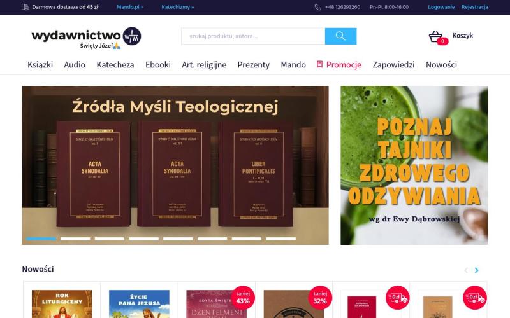Focus the product search input field

(253, 36)
